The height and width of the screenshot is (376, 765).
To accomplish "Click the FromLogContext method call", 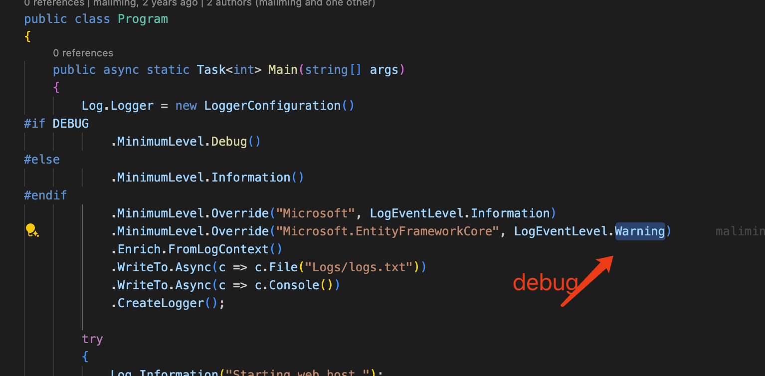I will click(218, 249).
